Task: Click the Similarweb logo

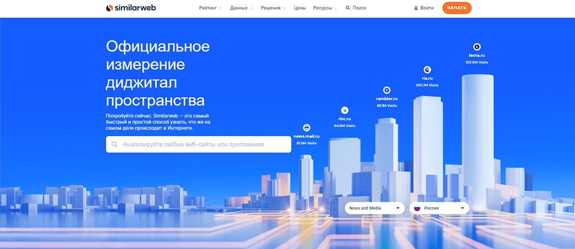Action: coord(131,8)
